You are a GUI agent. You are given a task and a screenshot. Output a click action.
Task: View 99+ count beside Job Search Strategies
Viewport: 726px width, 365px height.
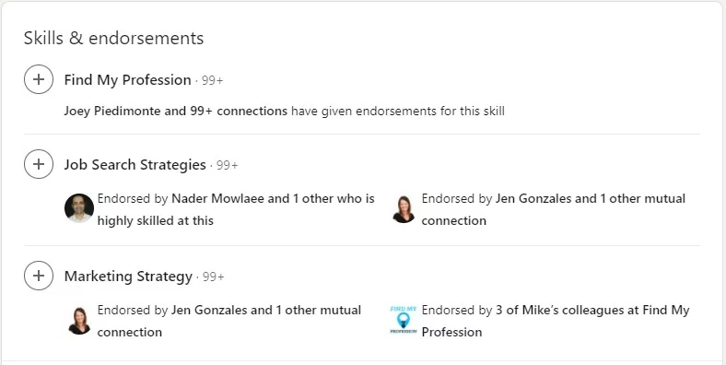[228, 165]
